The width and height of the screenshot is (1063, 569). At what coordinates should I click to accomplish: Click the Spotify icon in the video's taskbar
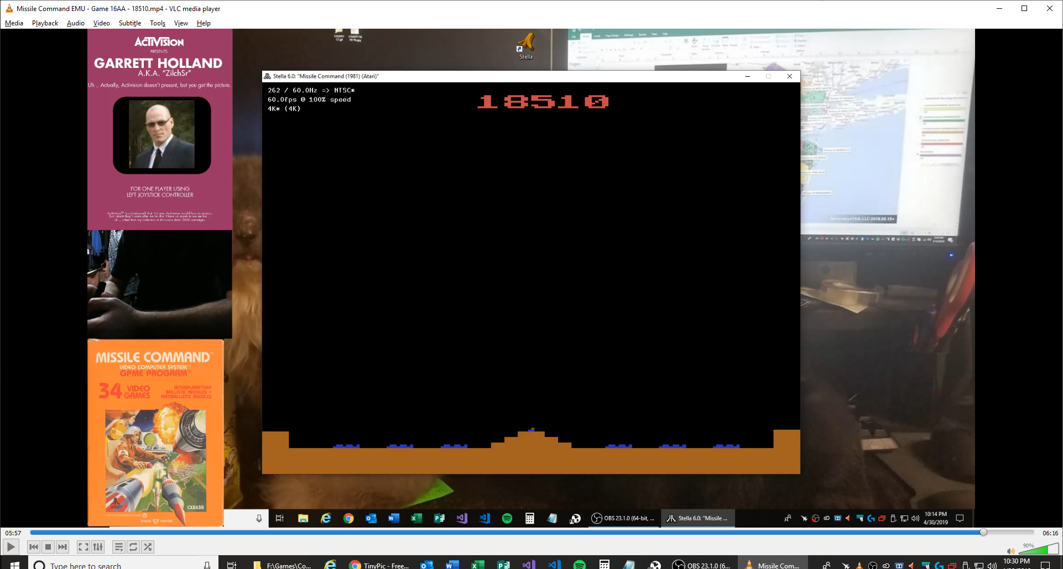click(507, 518)
